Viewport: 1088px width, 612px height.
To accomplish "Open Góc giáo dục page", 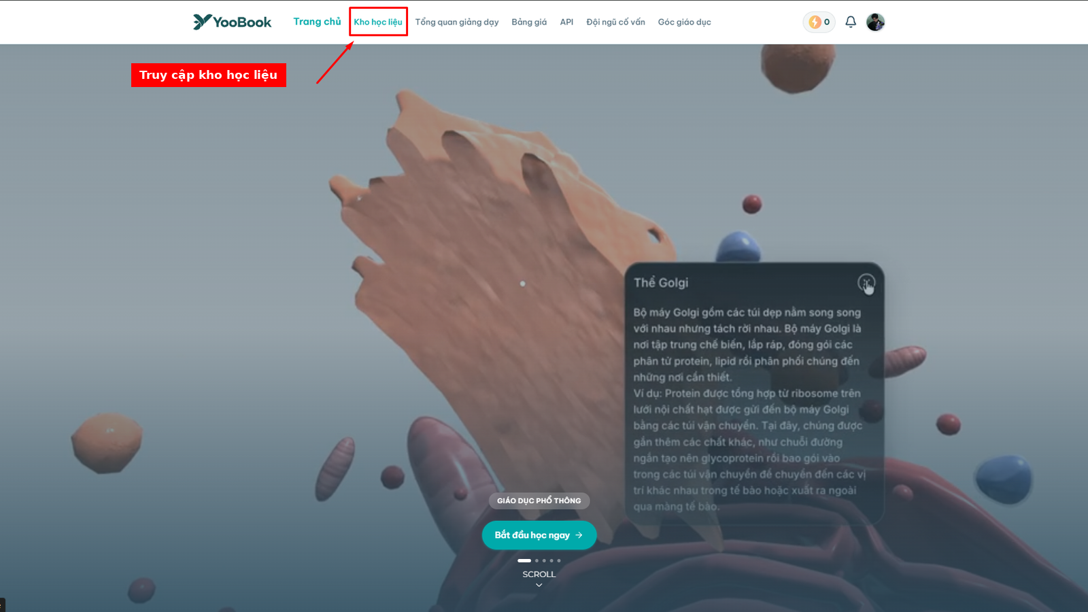I will [x=684, y=22].
